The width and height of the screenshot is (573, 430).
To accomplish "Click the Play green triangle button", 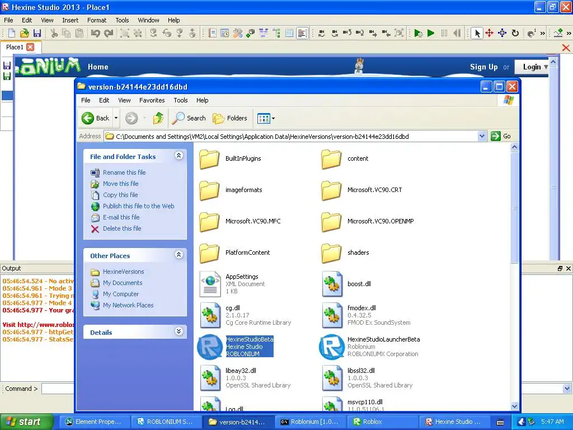I will (x=431, y=33).
